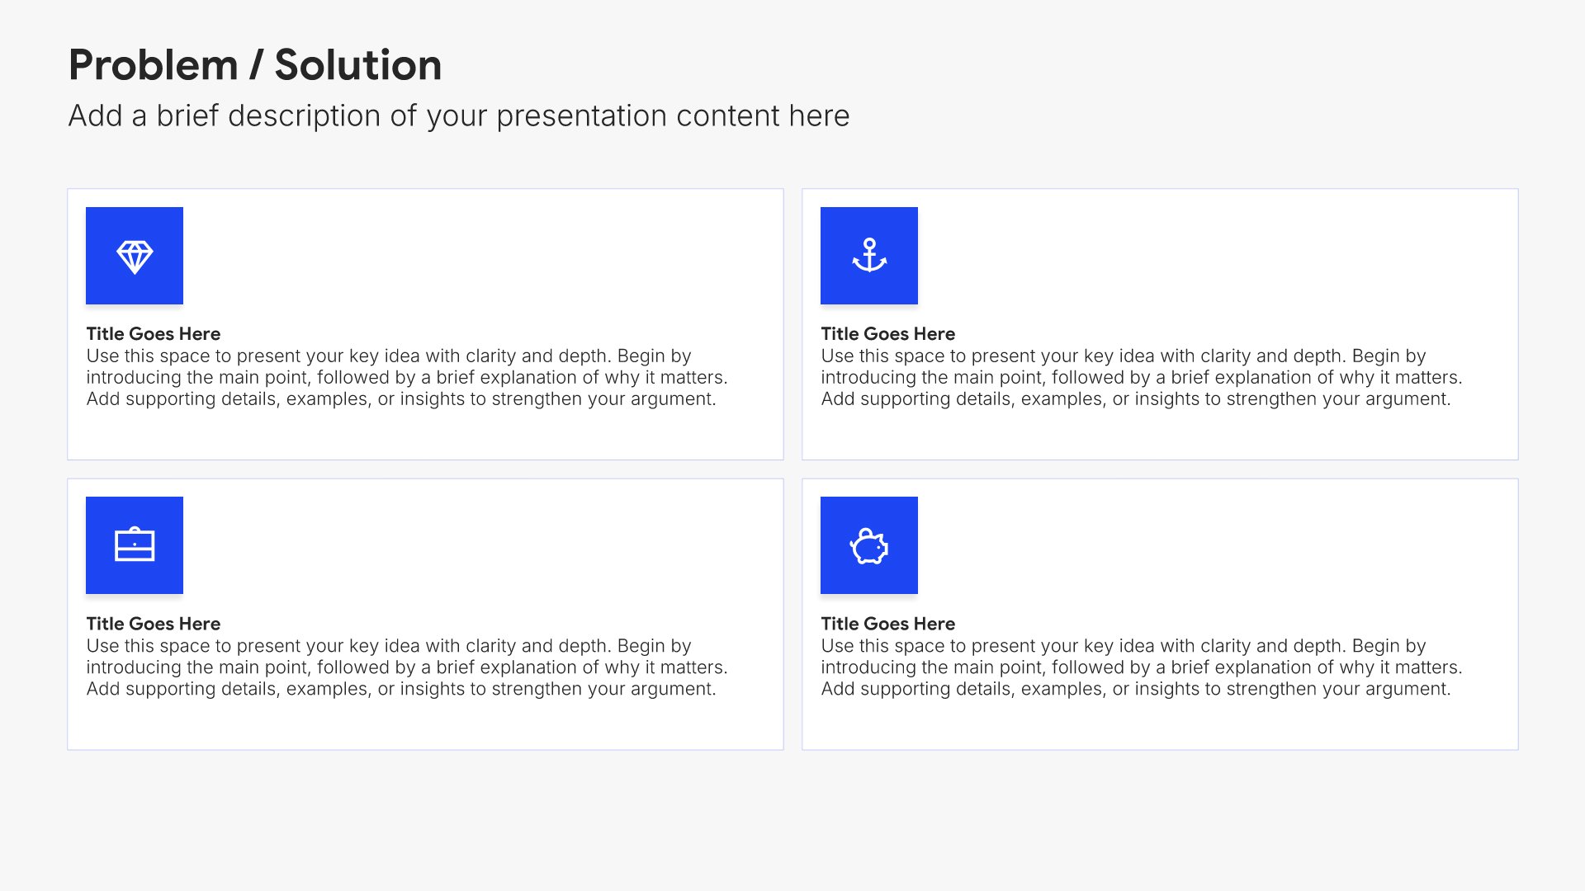Click the briefcase icon tile
This screenshot has height=891, width=1585.
135,545
